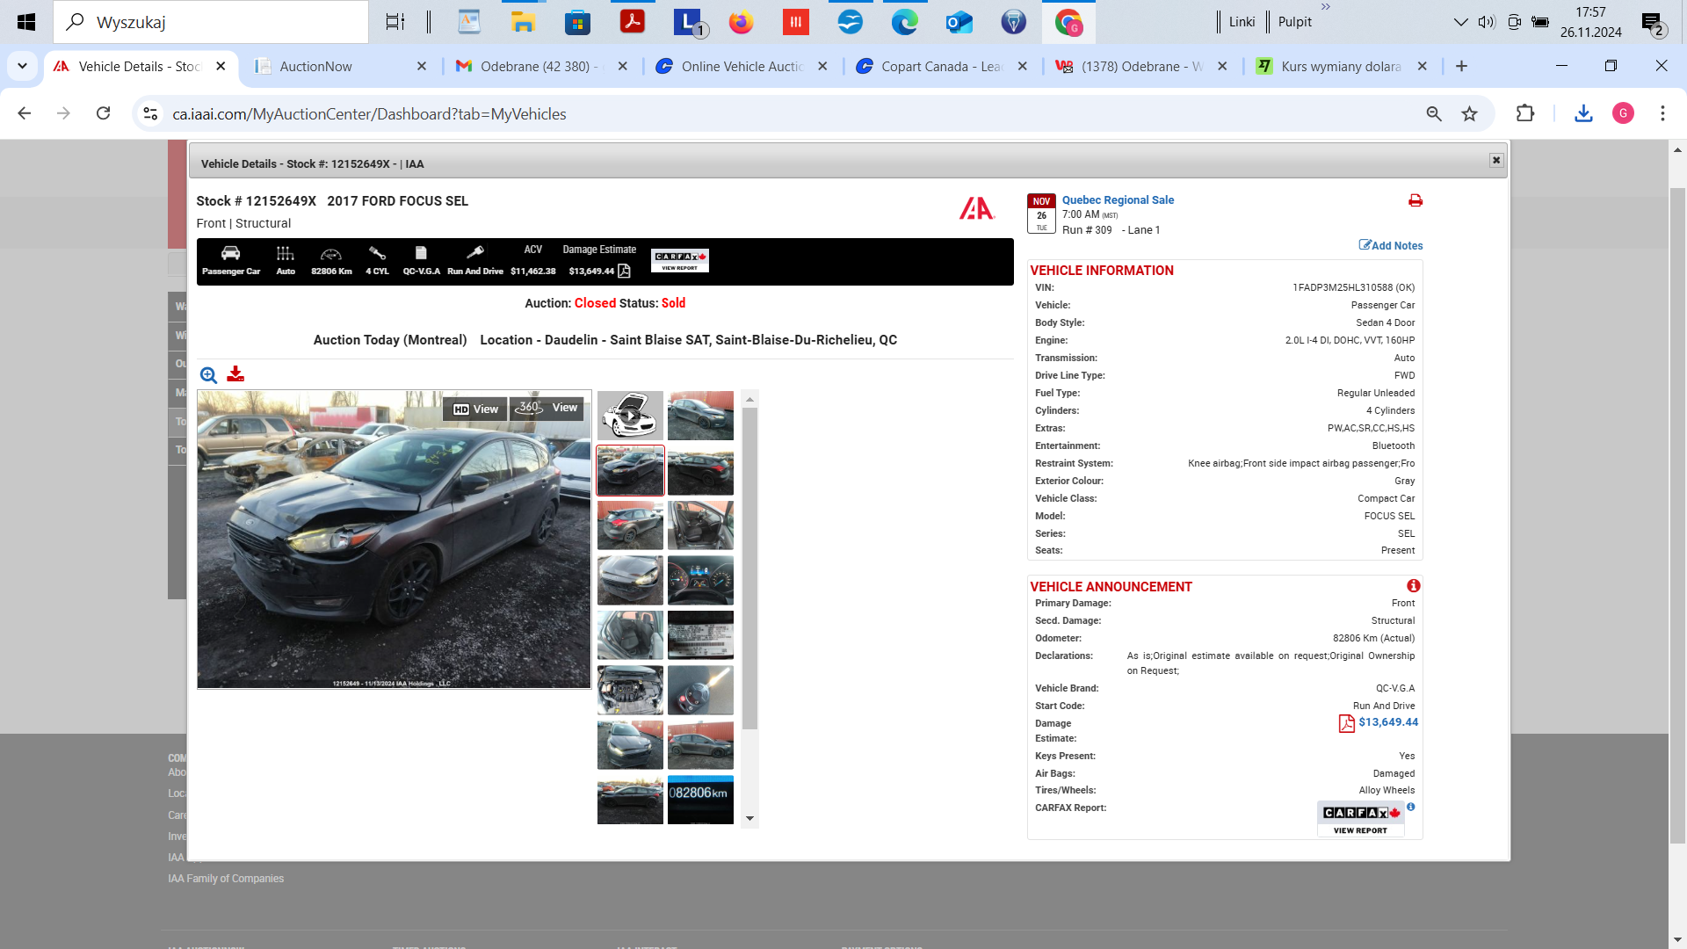Select the VIN label sticker thumbnail

[700, 635]
